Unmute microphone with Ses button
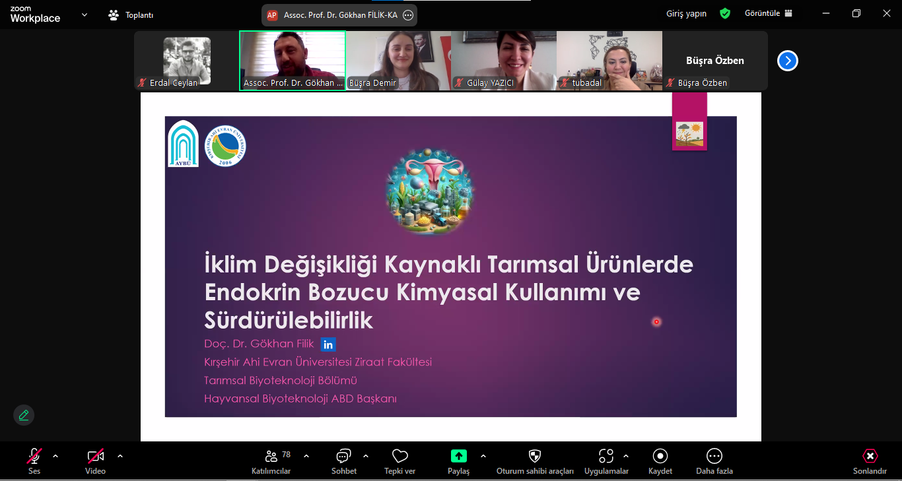This screenshot has height=481, width=902. coord(34,457)
